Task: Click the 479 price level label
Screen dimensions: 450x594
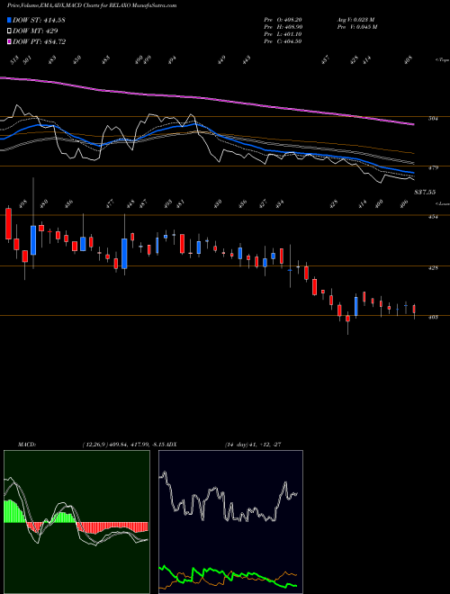Action: coord(433,167)
